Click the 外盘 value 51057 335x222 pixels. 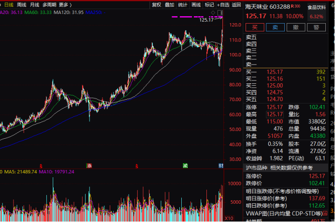coord(275,136)
